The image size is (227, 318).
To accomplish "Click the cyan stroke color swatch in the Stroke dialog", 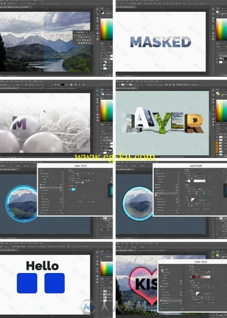I will coord(73,189).
